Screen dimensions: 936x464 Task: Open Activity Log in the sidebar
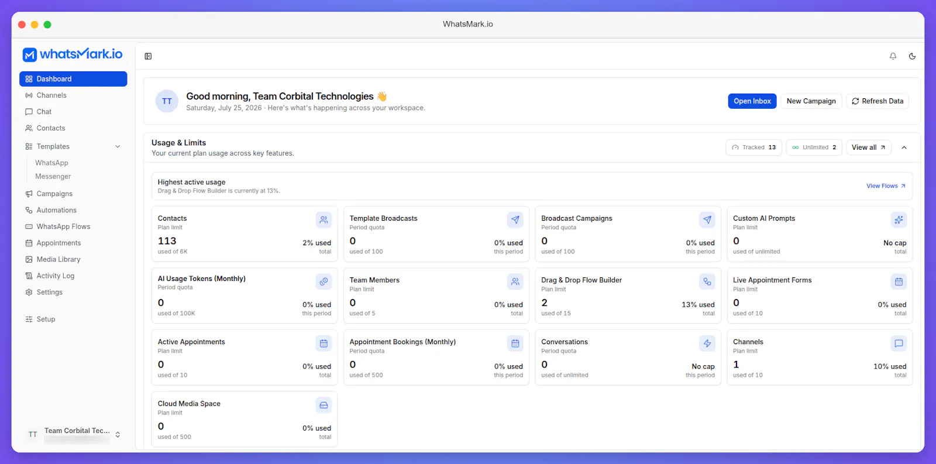coord(73,276)
